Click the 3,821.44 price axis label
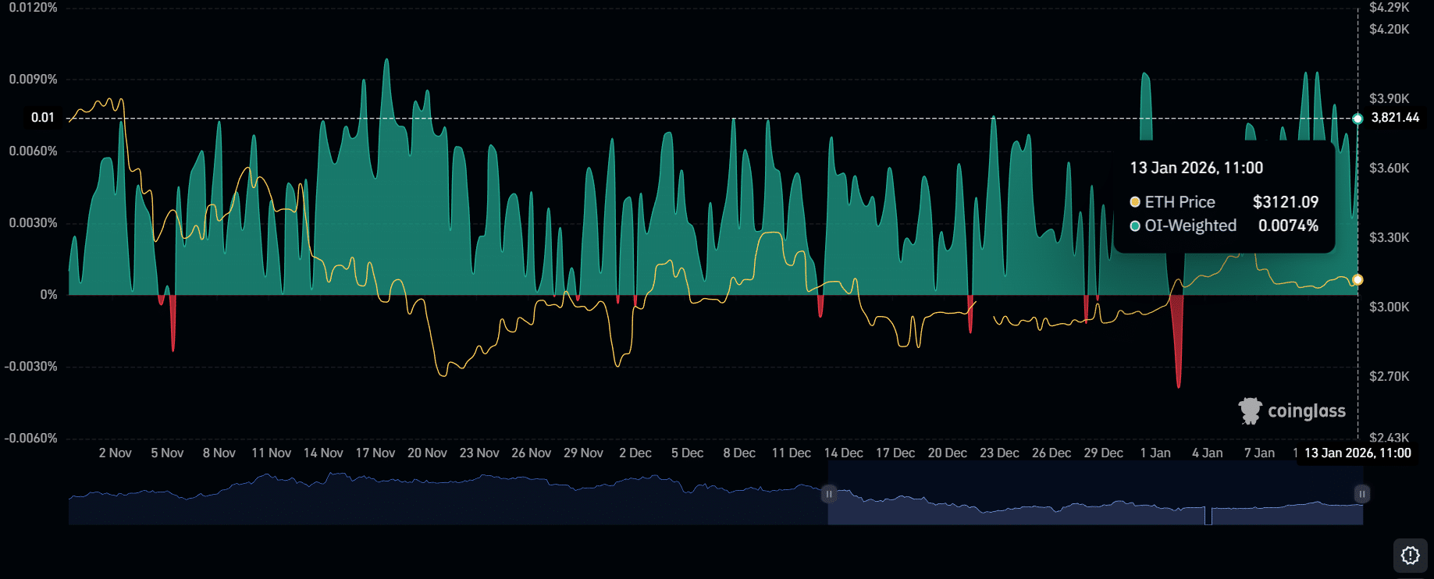The height and width of the screenshot is (579, 1434). pos(1395,118)
